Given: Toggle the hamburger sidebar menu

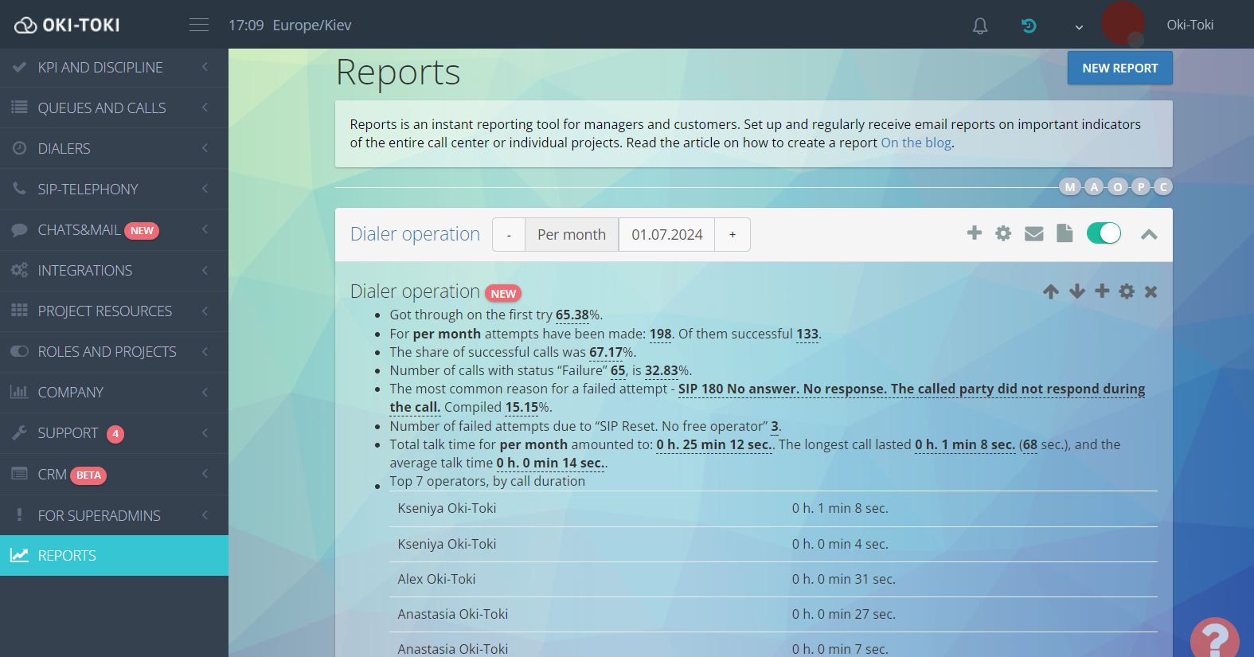Looking at the screenshot, I should click(x=199, y=25).
